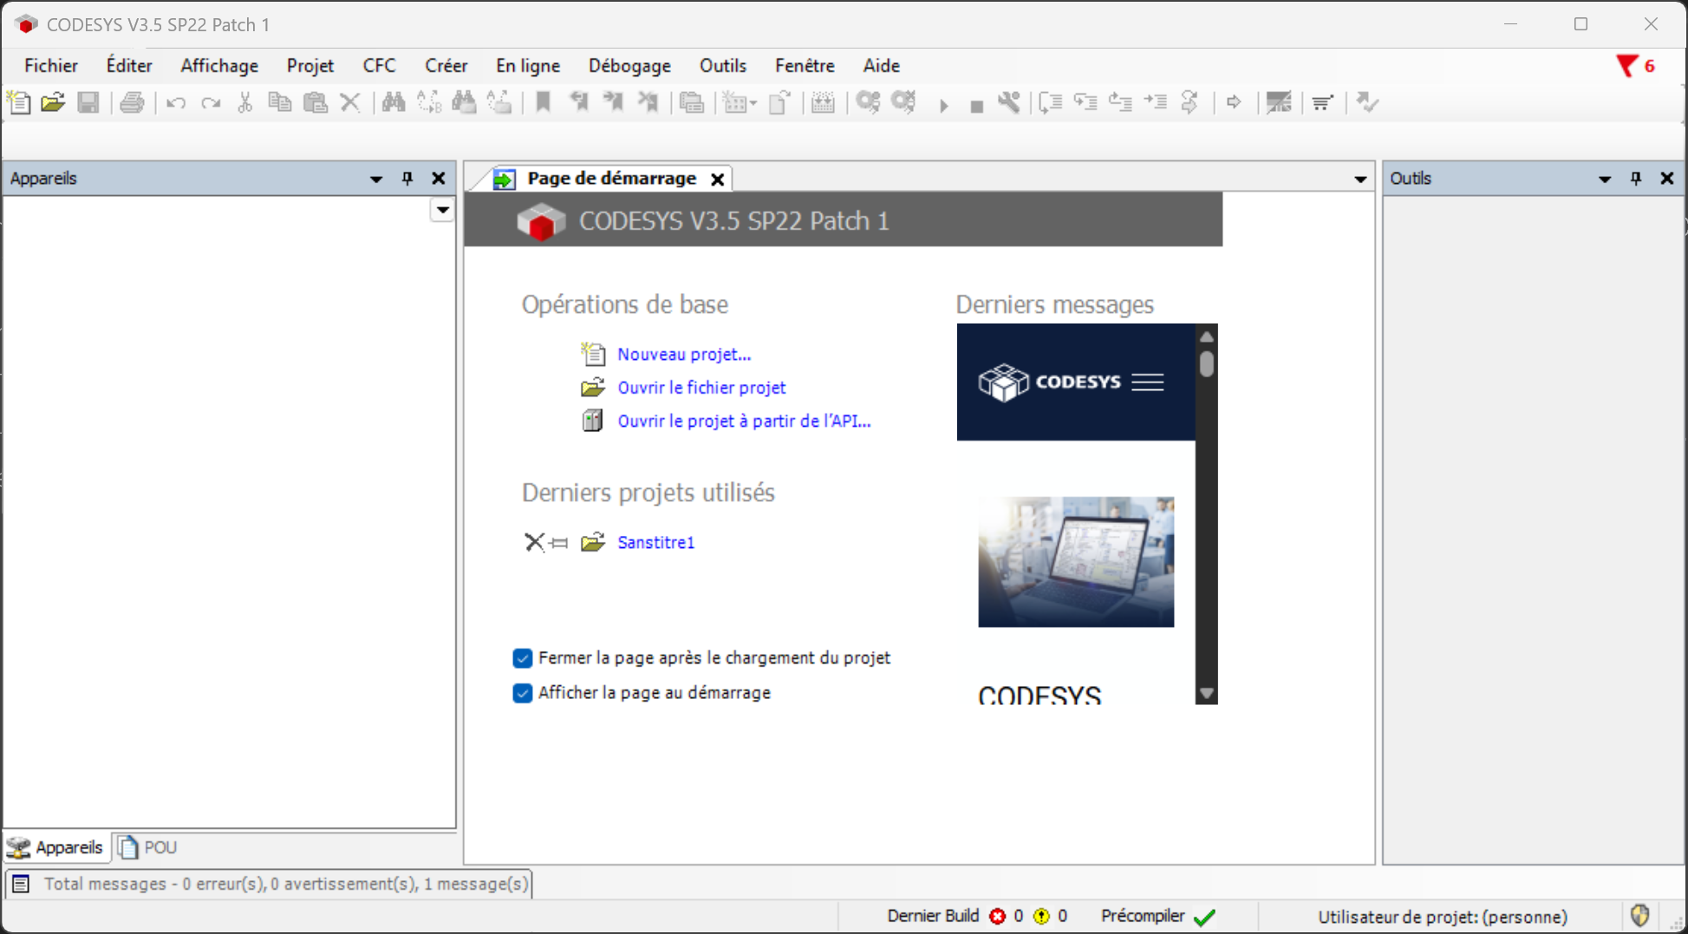Click the Toggle bookmark toolbar icon
Screen dimensions: 1688x934
[x=544, y=102]
